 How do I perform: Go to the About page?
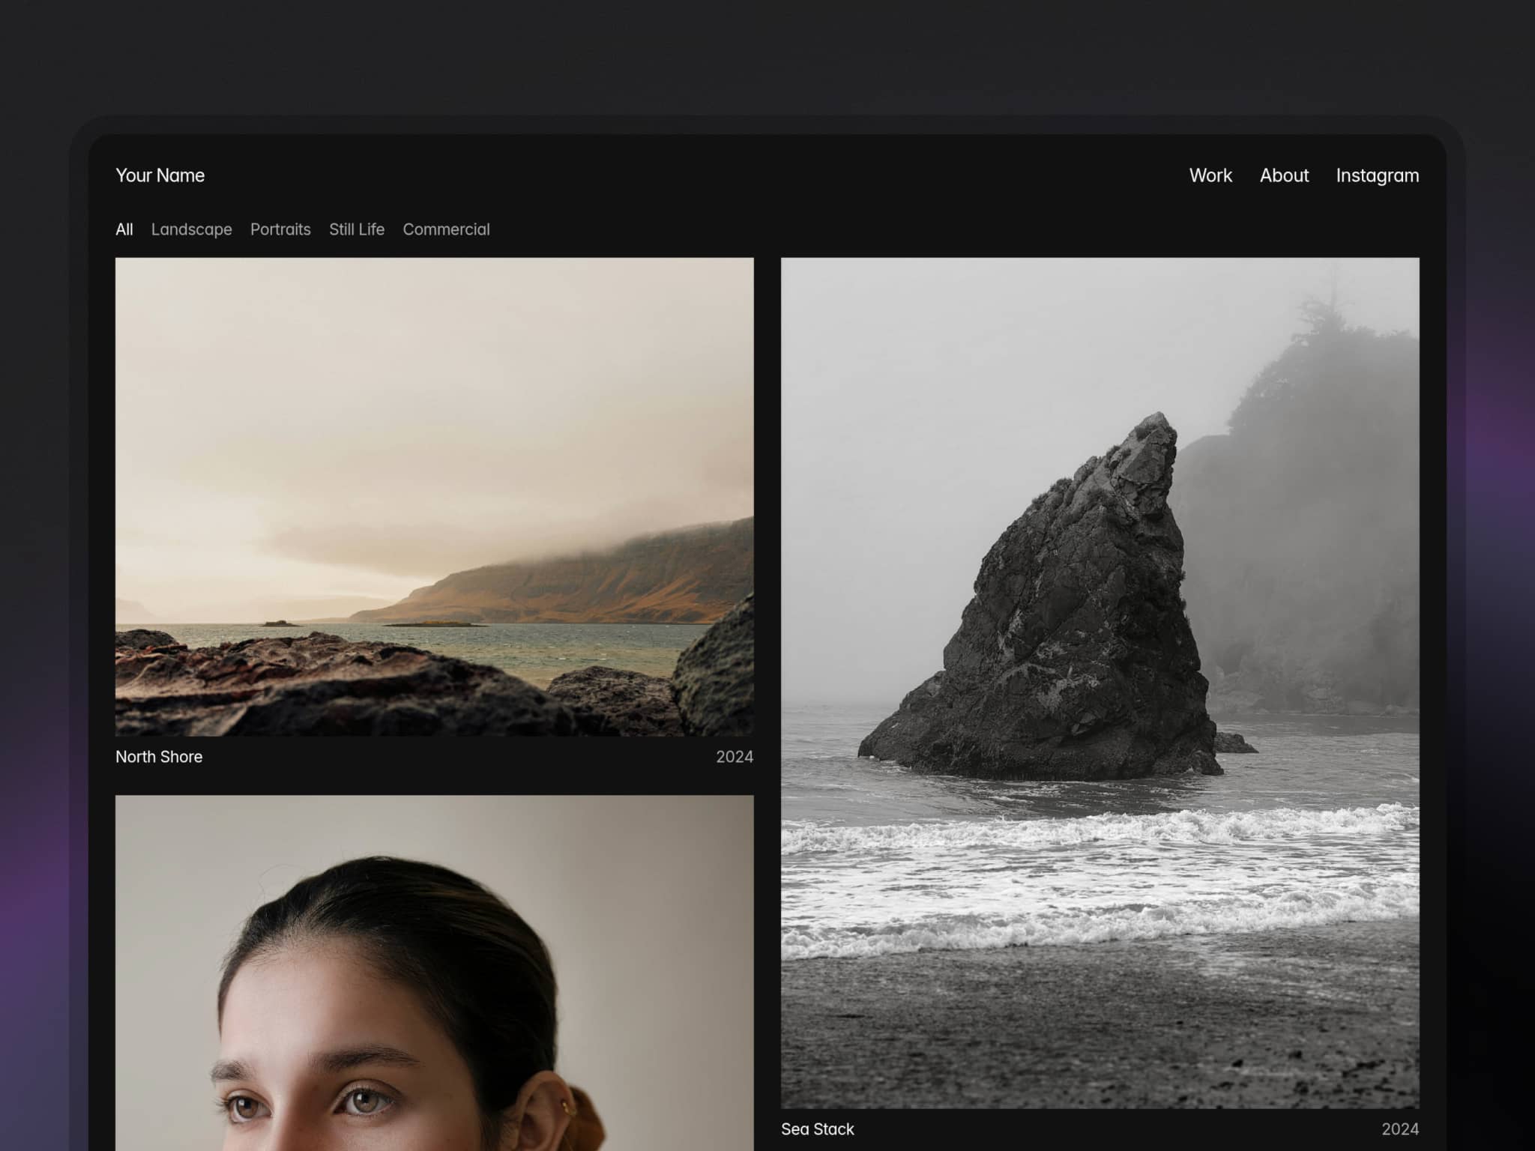(1284, 175)
